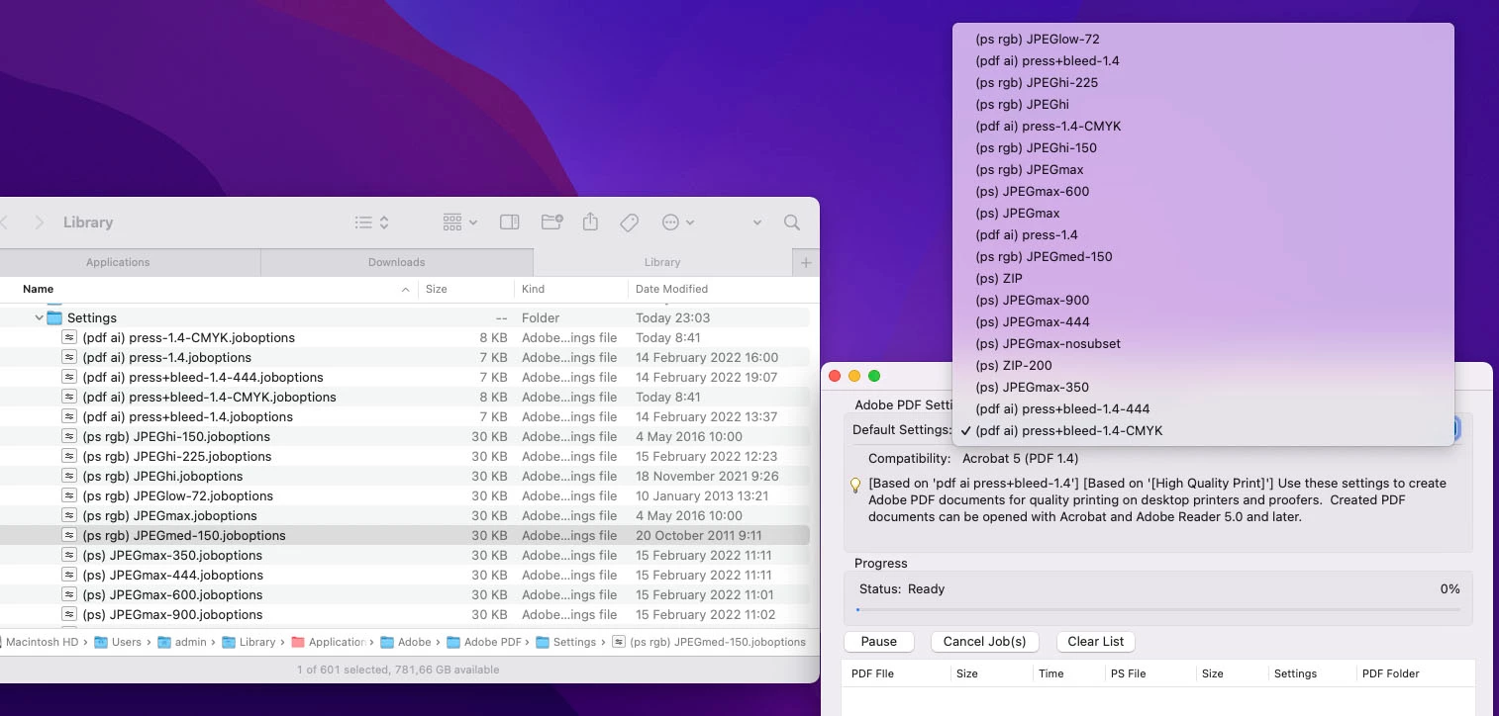Click icon of (pdf ai) press+bleed-1.4-CMYK.joboptions file
Viewport: 1499px width, 716px height.
tap(69, 397)
